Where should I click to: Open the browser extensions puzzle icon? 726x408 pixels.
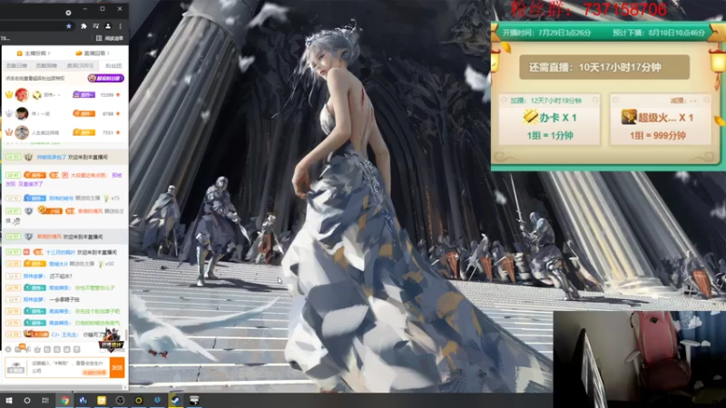click(83, 26)
